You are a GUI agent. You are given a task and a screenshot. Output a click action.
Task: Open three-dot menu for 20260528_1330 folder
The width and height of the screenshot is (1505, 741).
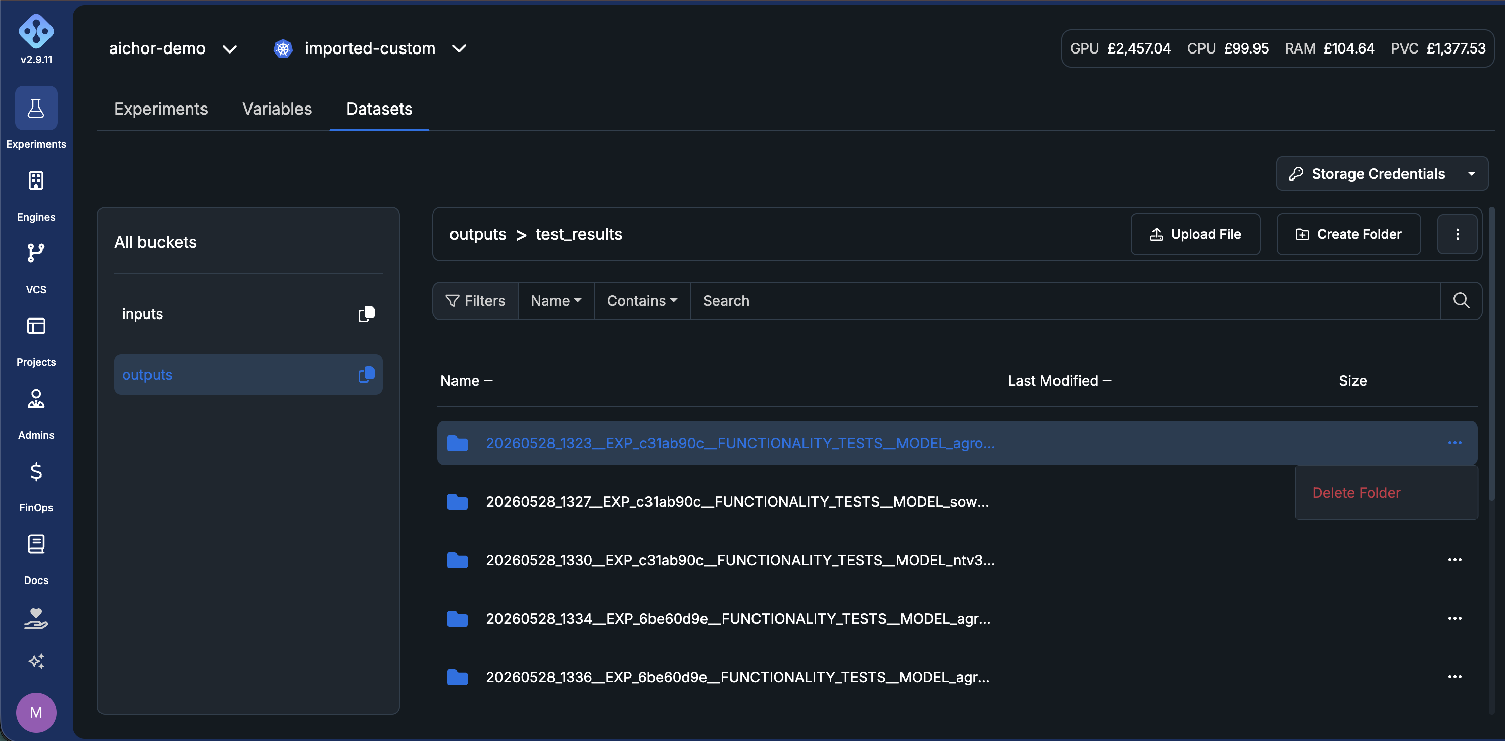click(1455, 560)
